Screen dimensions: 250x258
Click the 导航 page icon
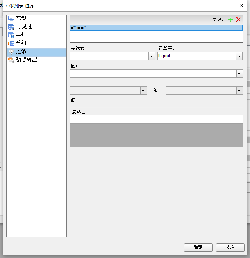click(x=11, y=35)
